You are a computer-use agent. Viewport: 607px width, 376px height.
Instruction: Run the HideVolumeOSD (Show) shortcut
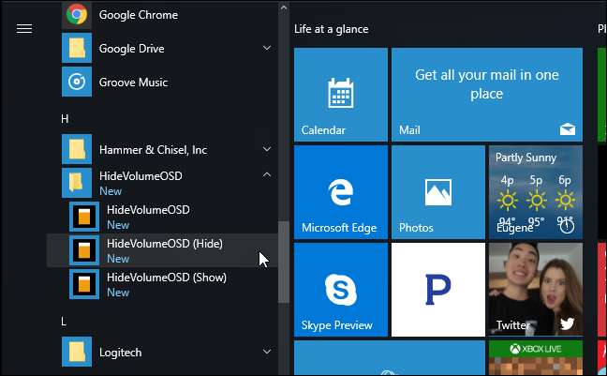tap(166, 284)
